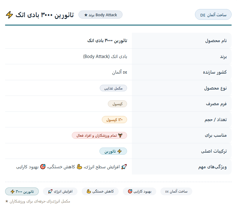Click the flexed bicep icon before 'کاهش خستگی'
This screenshot has width=237, height=207.
coord(80,167)
